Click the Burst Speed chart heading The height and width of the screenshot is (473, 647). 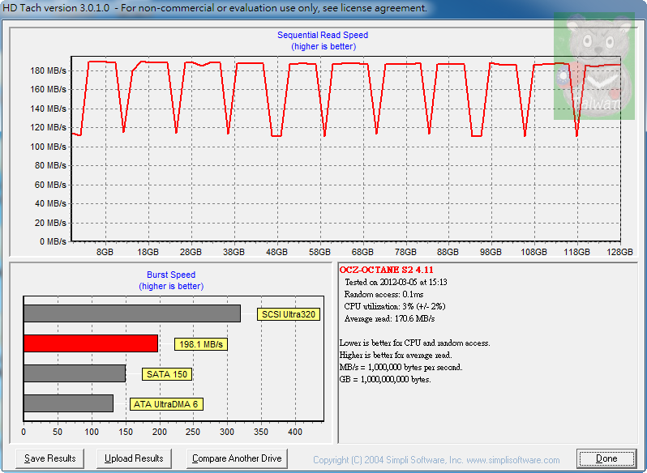pos(170,275)
